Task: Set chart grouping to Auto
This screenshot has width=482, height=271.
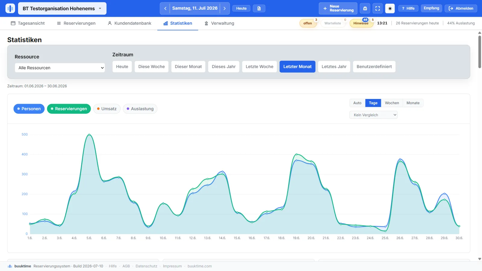Action: 357,103
